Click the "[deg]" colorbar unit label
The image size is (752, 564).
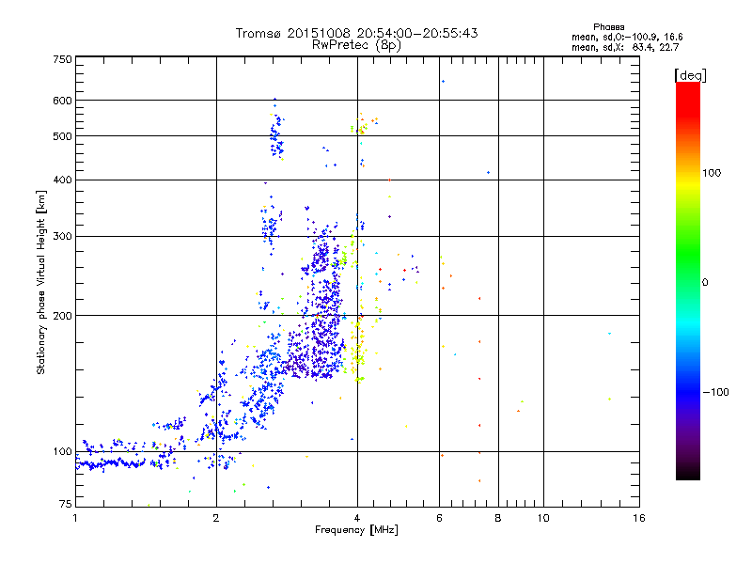click(690, 75)
